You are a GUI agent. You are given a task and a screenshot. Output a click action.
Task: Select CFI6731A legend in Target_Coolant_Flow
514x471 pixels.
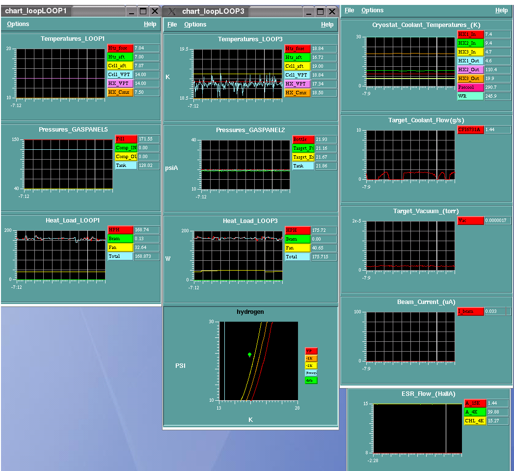(x=470, y=130)
